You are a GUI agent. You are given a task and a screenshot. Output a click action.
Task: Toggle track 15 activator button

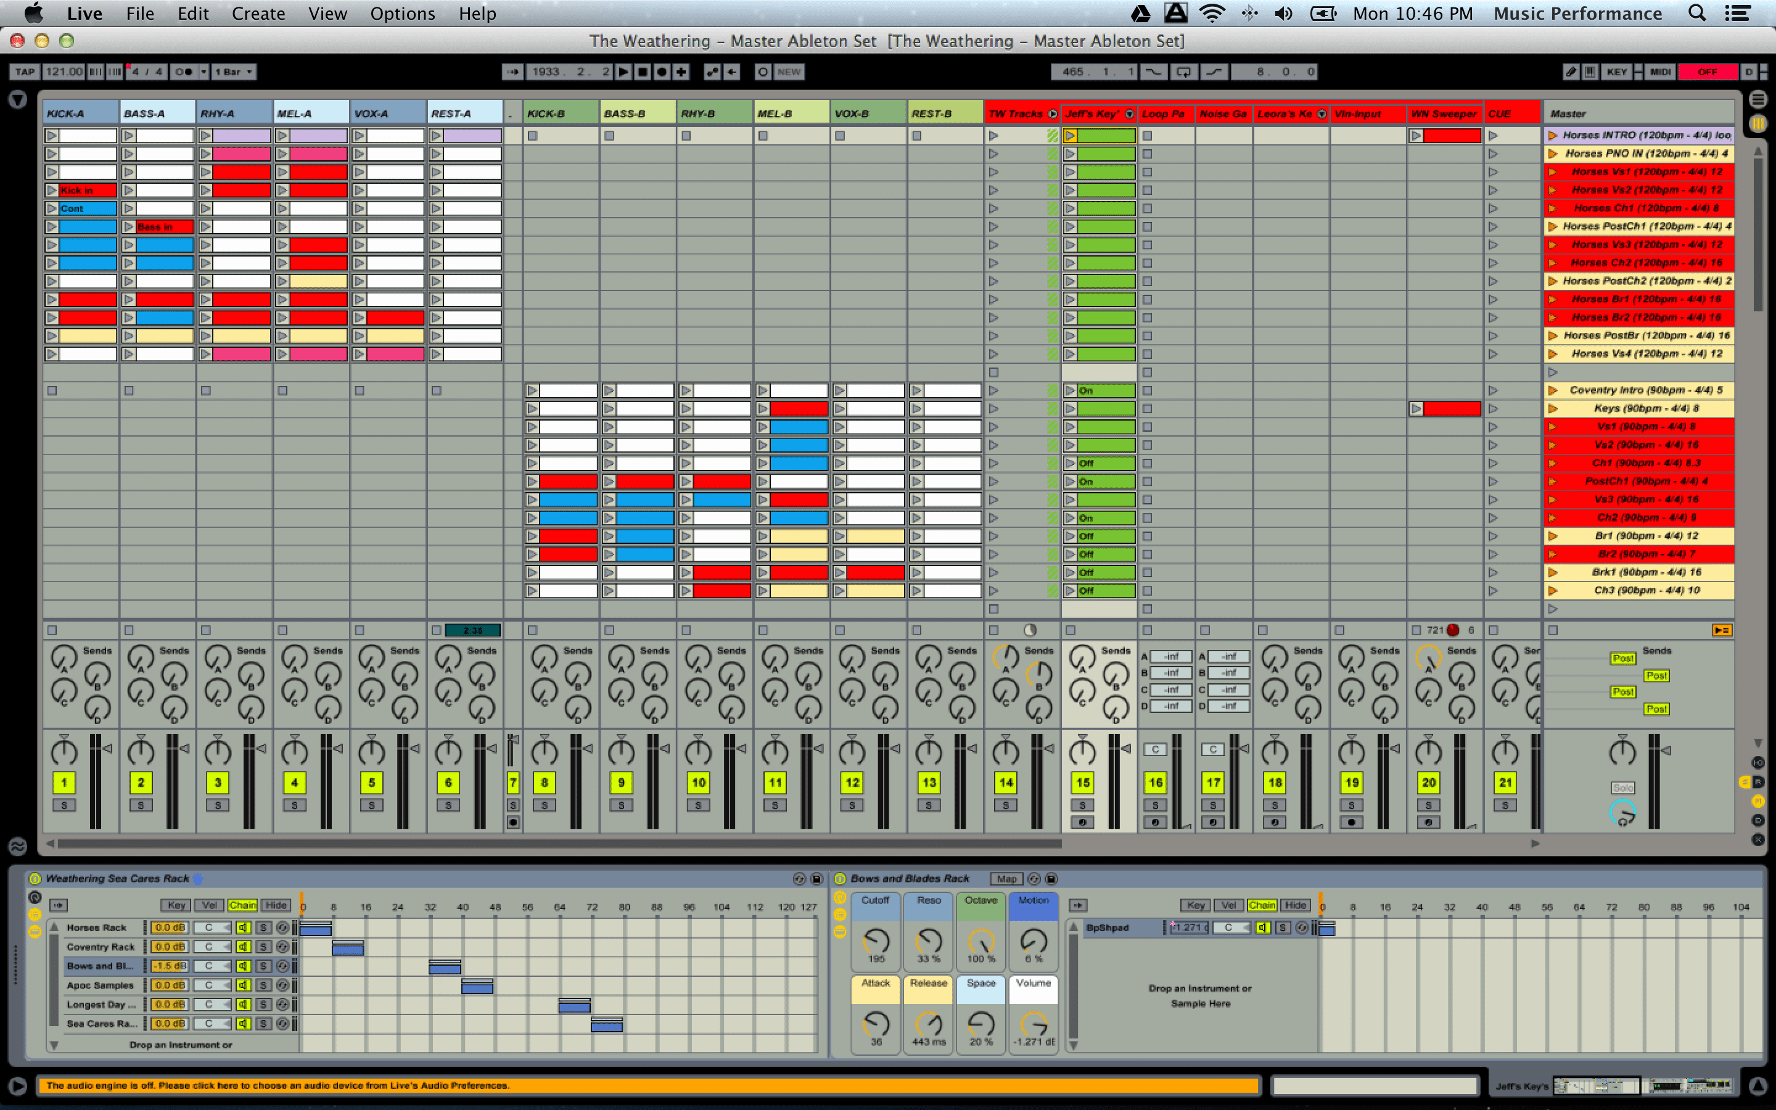pyautogui.click(x=1082, y=783)
